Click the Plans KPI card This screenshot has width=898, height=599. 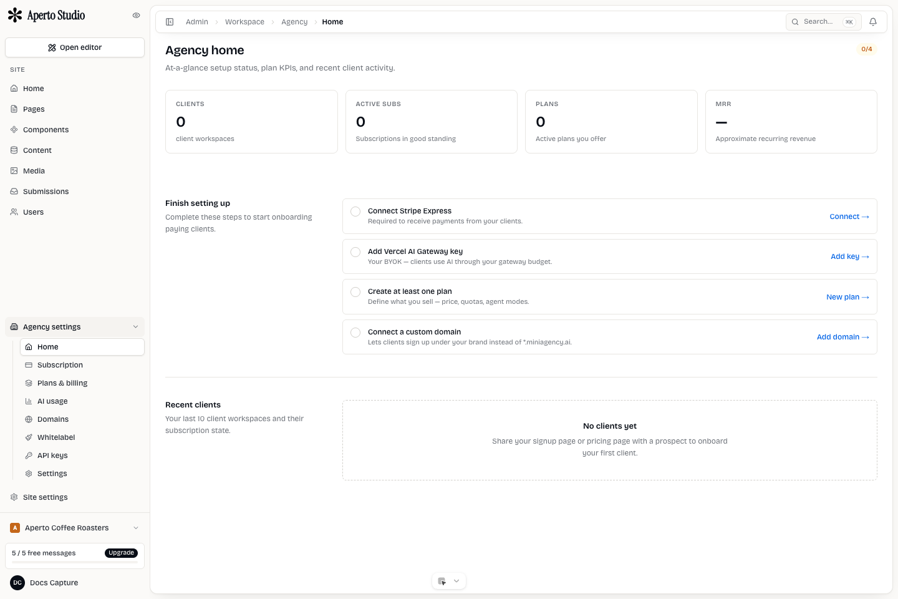tap(611, 122)
